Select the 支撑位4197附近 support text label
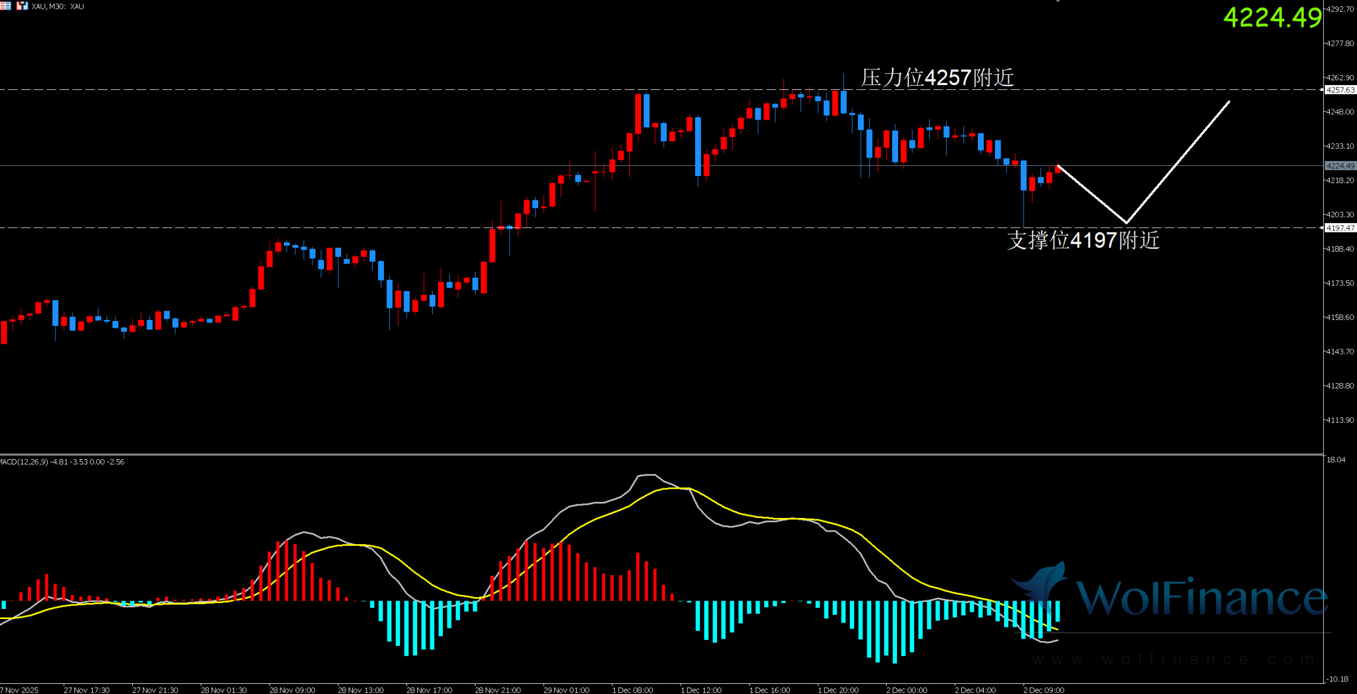1357x694 pixels. coord(1083,240)
